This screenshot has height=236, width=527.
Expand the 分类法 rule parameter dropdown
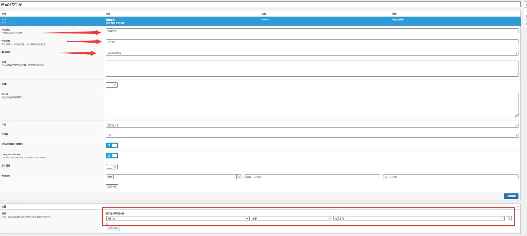click(178, 219)
